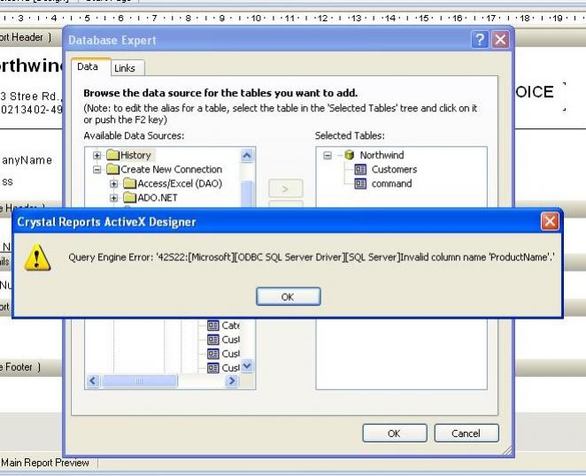Click the horizontal scrollbar thumb in data sources
Screen dimensions: 586x476
point(139,380)
